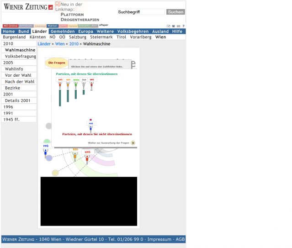Open the Home menu item
Viewport: 292px width, 248px height.
tap(9, 32)
